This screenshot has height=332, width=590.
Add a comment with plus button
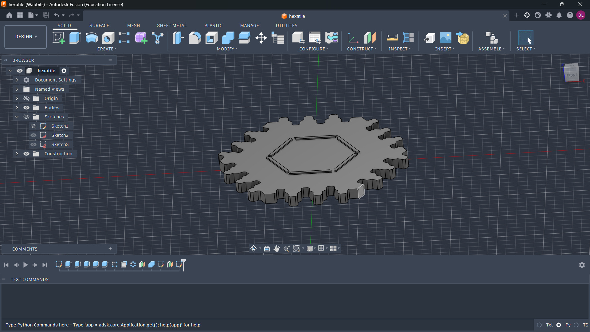click(110, 249)
